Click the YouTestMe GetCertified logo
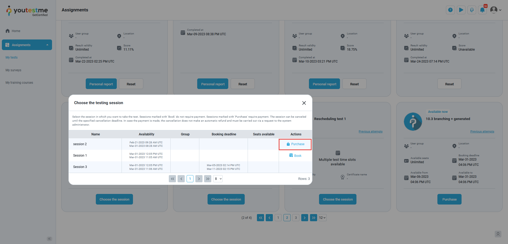 27,11
